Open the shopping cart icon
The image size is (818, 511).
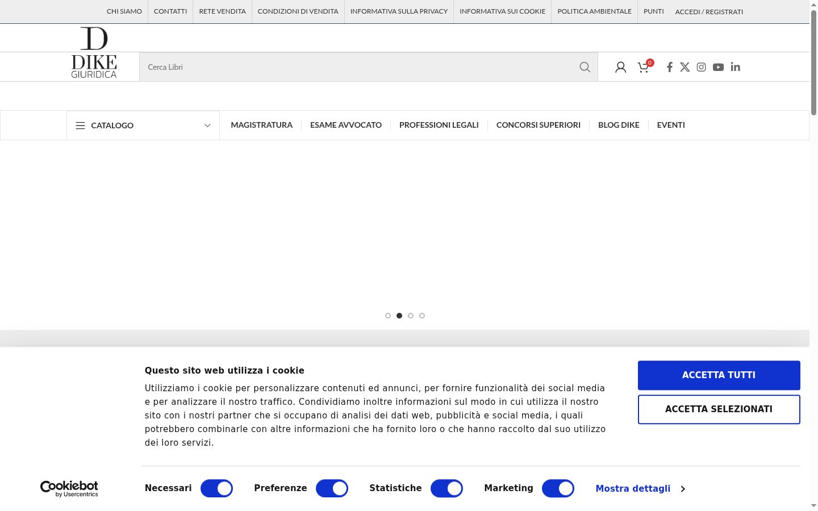pos(644,67)
